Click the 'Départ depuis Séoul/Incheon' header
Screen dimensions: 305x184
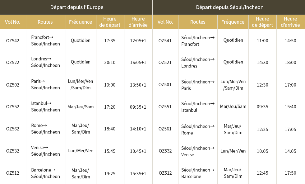[230, 7]
